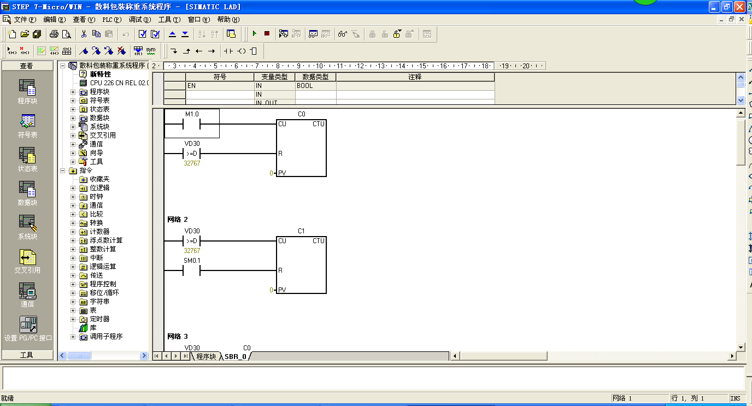The height and width of the screenshot is (406, 752).
Task: Expand the 比较 instruction group
Action: coord(73,214)
